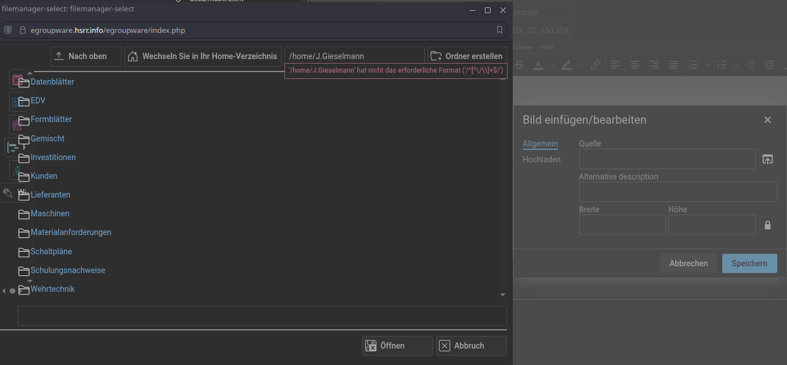Click the Alternative description input field
This screenshot has width=787, height=365.
click(677, 192)
